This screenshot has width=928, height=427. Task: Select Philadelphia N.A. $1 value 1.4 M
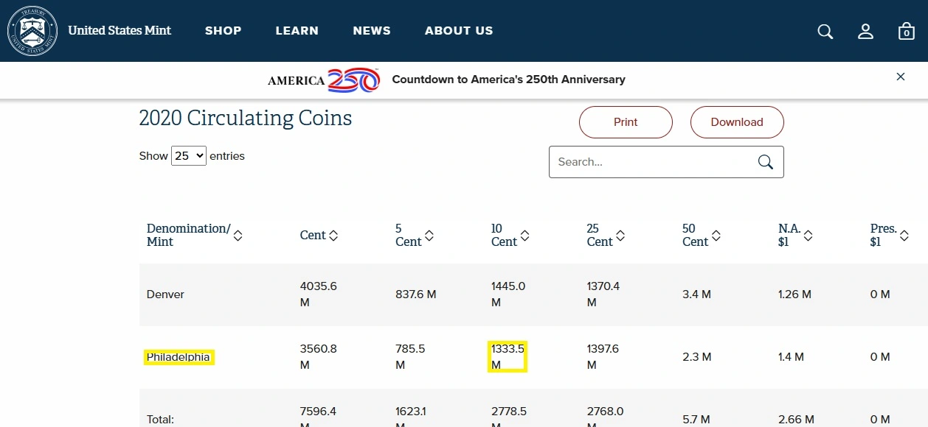(792, 357)
